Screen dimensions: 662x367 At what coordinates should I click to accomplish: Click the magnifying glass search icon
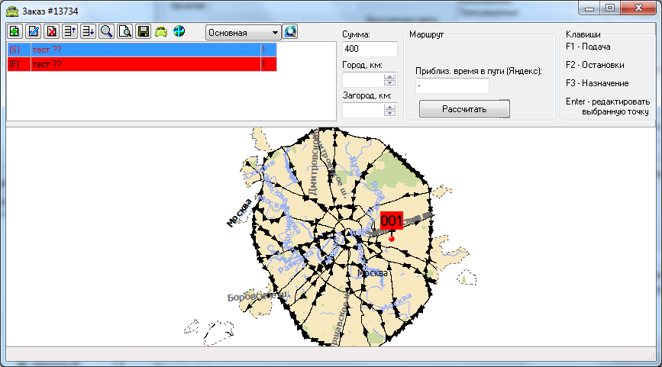106,32
